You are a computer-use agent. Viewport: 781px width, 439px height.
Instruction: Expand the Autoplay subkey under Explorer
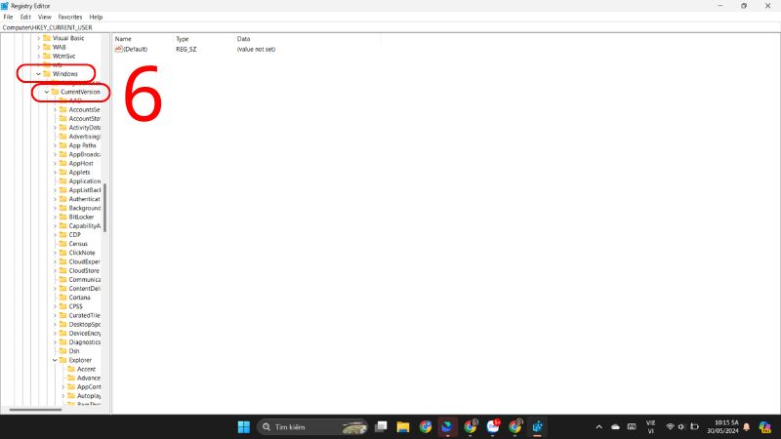tap(63, 396)
